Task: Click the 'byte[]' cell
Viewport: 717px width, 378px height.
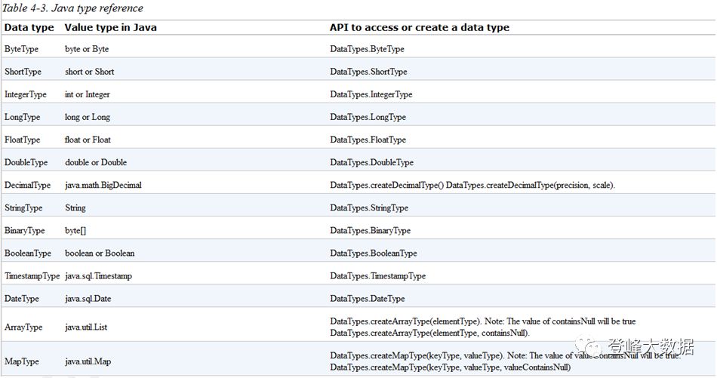Action: coord(75,230)
